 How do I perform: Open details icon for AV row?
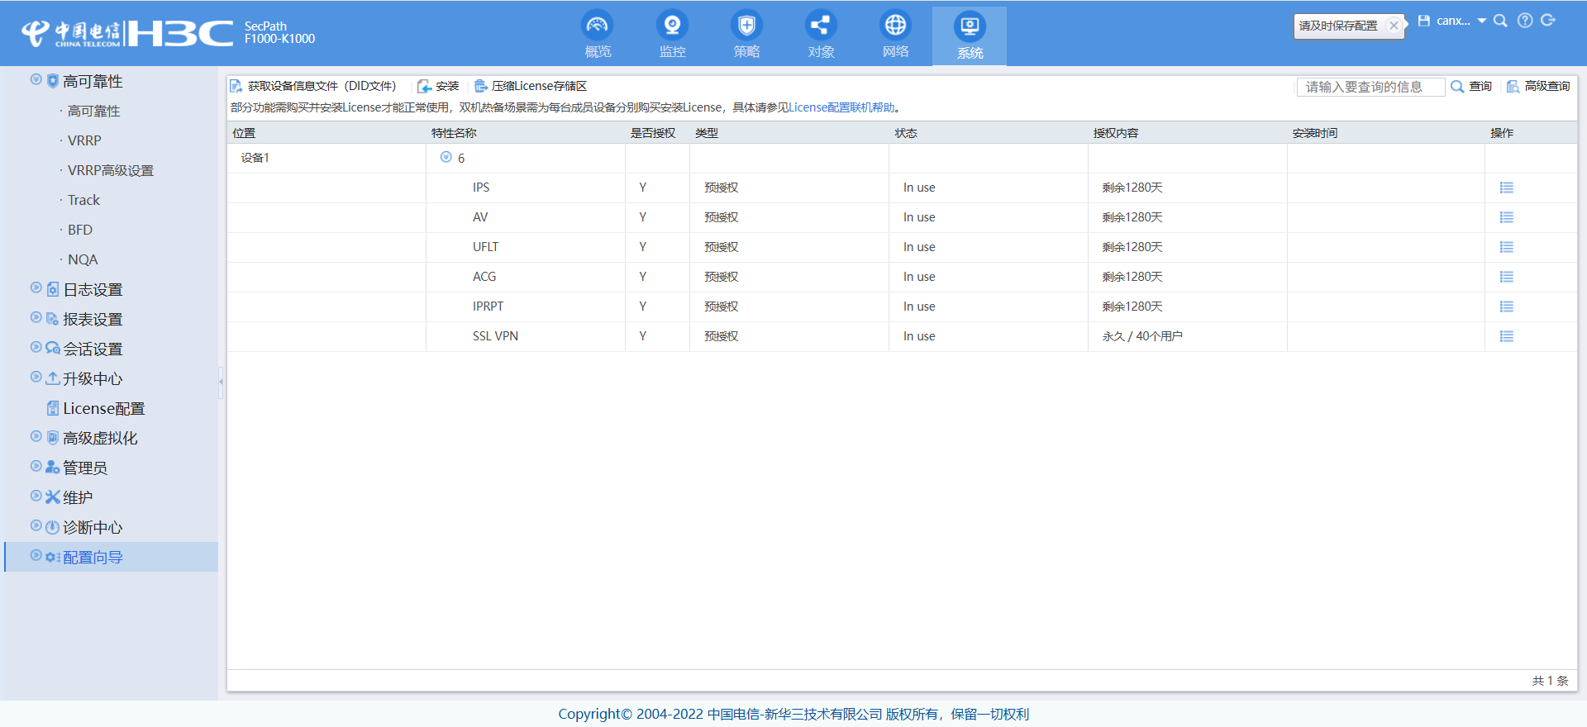[1507, 217]
